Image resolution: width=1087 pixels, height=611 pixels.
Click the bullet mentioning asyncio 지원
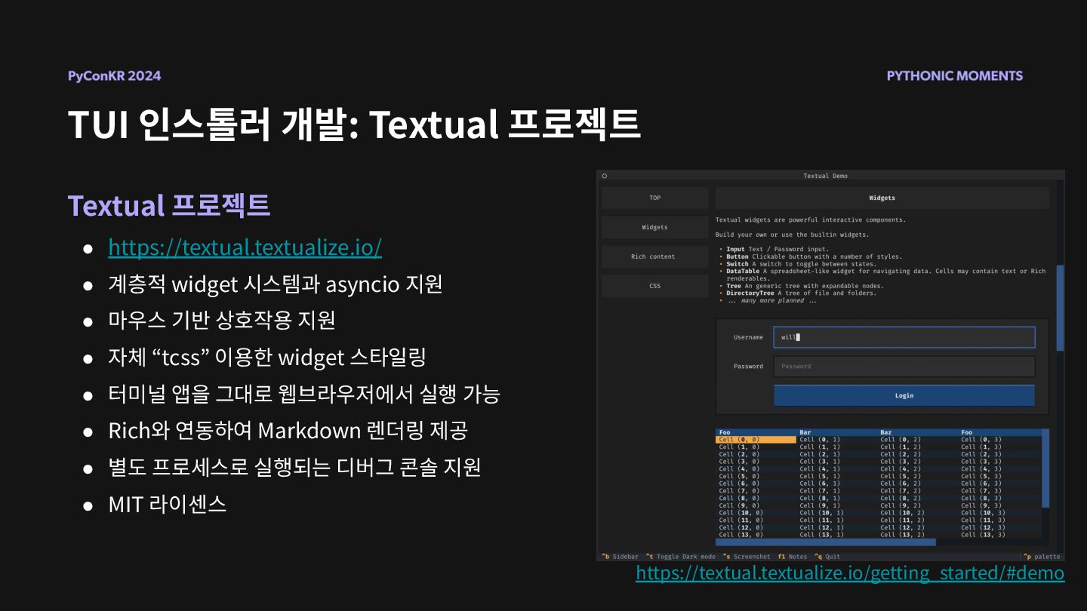tap(275, 284)
